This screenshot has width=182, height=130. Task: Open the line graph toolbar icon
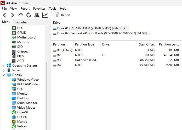45,15
